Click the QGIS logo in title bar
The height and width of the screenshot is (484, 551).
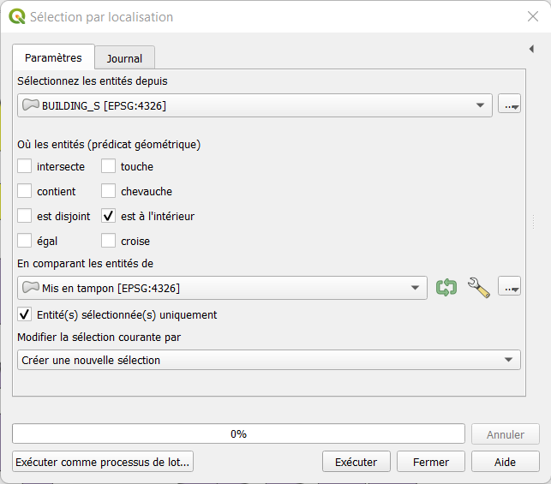[x=16, y=16]
